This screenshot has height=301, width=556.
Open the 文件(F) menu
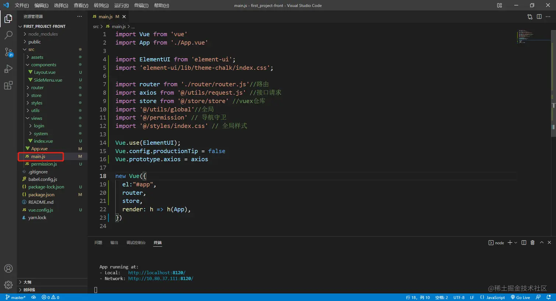(x=22, y=5)
